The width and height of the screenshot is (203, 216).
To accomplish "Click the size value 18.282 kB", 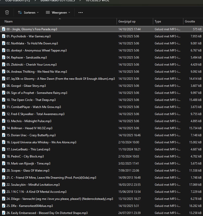I will (195, 206).
